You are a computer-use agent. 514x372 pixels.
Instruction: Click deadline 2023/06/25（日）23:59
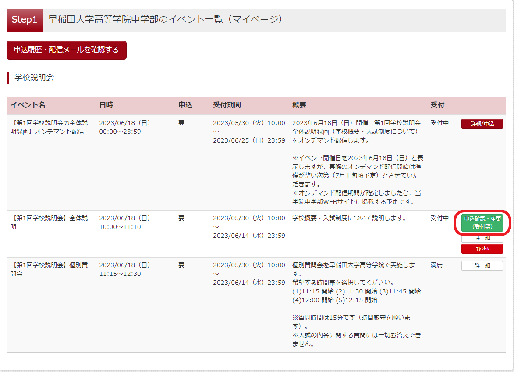click(x=249, y=140)
